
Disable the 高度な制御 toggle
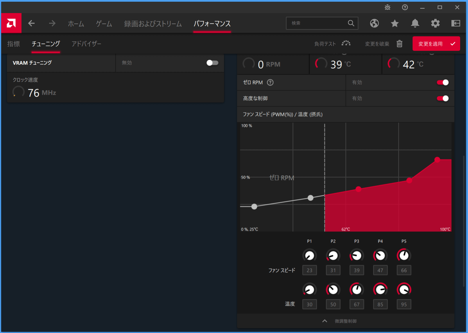point(443,98)
